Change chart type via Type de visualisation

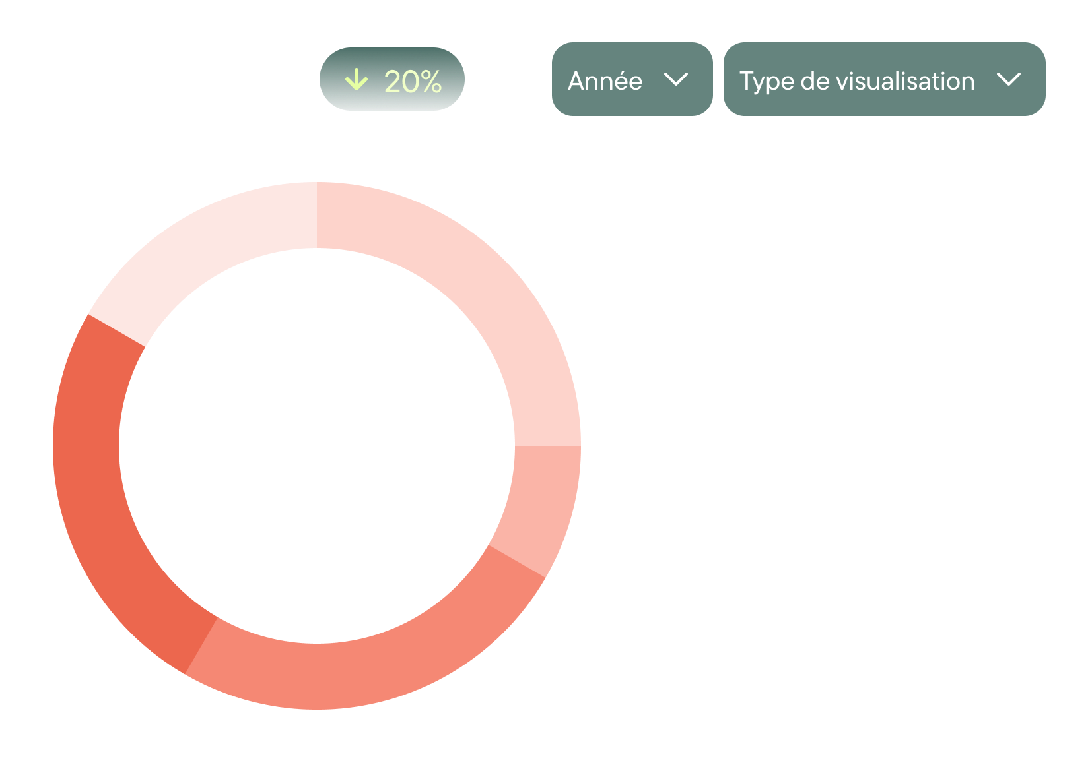coord(884,79)
